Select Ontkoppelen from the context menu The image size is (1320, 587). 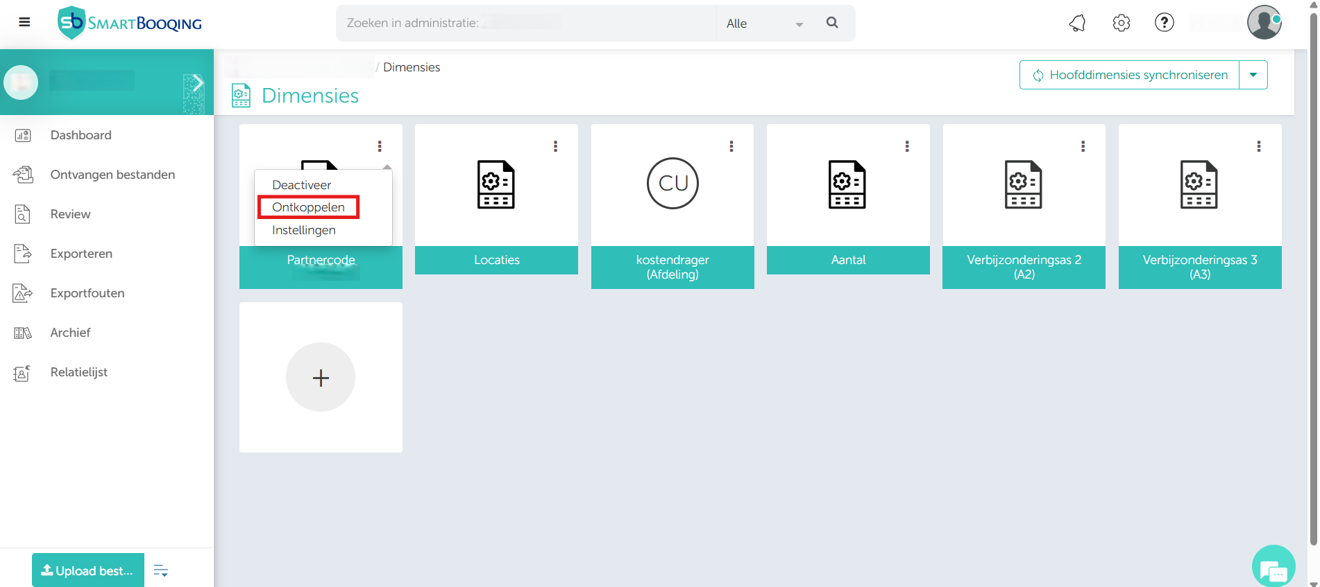[308, 207]
